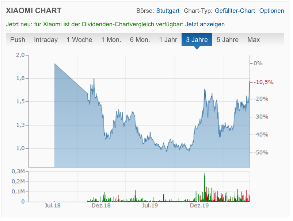The height and width of the screenshot is (221, 293).
Task: Show the 6 Mon. chart range
Action: [140, 40]
